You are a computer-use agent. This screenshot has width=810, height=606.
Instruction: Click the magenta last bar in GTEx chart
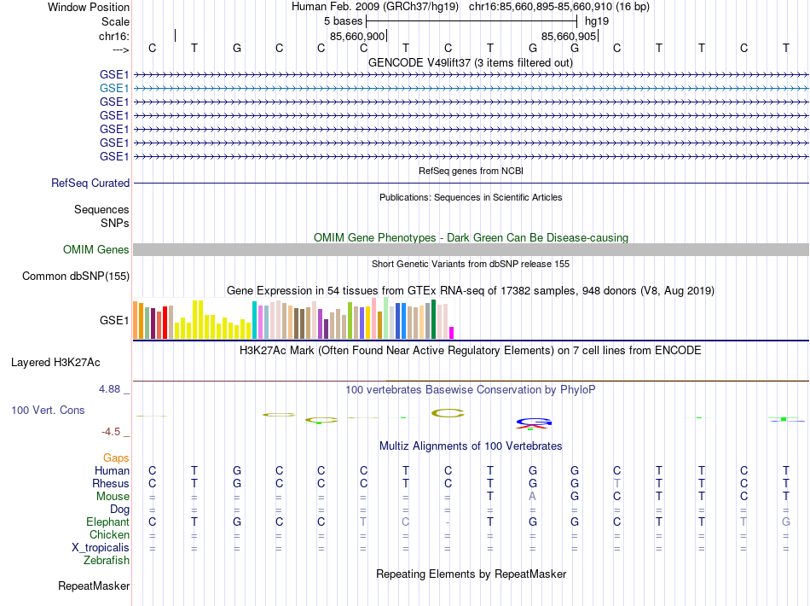452,333
